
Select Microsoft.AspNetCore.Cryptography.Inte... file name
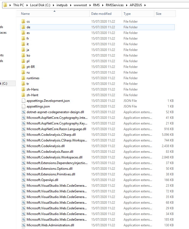tap(57, 118)
